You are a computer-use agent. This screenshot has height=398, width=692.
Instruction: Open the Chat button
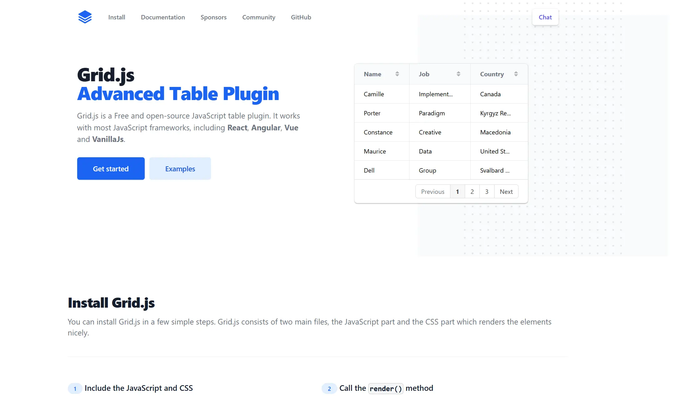pyautogui.click(x=545, y=17)
